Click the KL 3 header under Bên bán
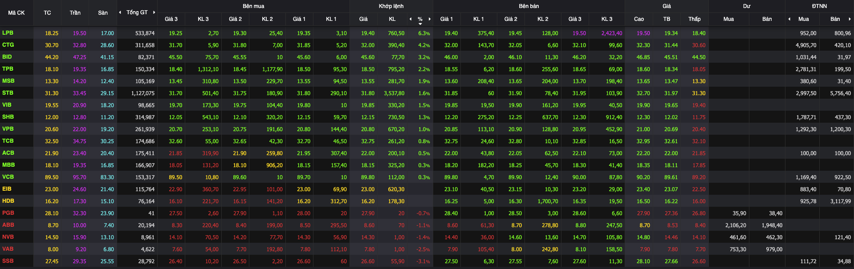Screen dimensions: 854x269 pos(607,19)
